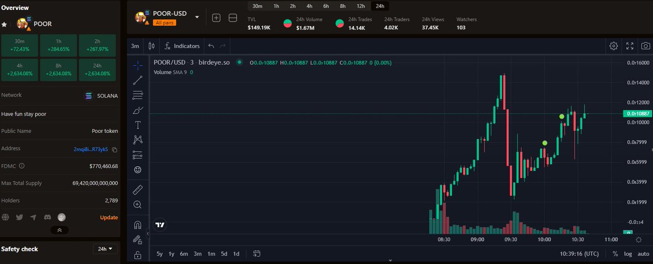The width and height of the screenshot is (653, 264).
Task: Open the token's Telegram channel
Action: pos(33,217)
